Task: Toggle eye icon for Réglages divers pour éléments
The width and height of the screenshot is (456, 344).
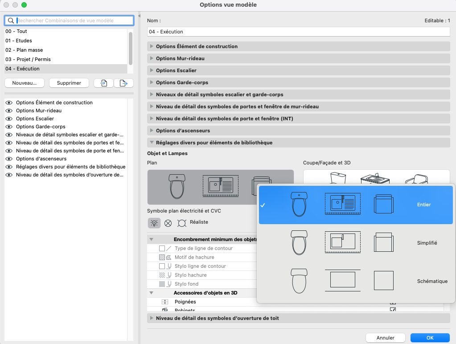Action: (9, 167)
